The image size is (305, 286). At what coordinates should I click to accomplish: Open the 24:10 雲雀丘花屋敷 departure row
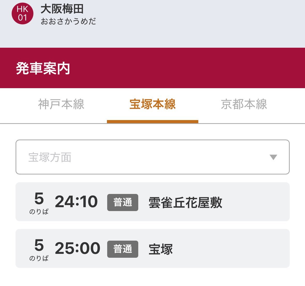(x=152, y=202)
